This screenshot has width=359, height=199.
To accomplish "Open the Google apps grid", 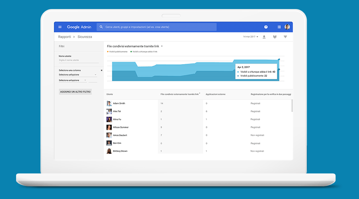I will coord(279,27).
